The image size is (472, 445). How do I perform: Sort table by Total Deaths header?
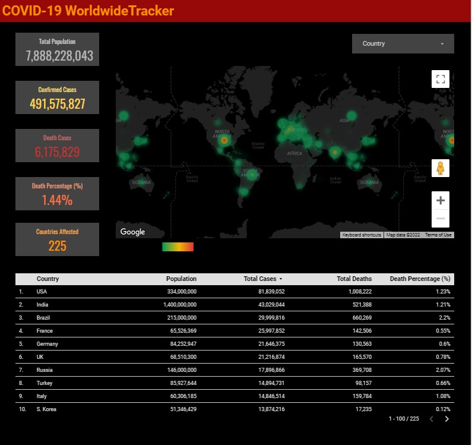pos(354,279)
